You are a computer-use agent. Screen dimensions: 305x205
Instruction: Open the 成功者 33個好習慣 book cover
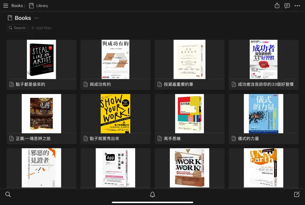click(x=263, y=59)
